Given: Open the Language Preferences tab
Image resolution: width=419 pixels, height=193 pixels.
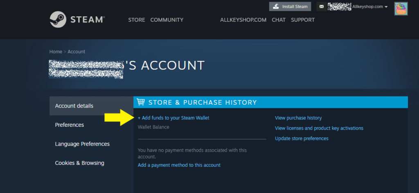Looking at the screenshot, I should 82,144.
